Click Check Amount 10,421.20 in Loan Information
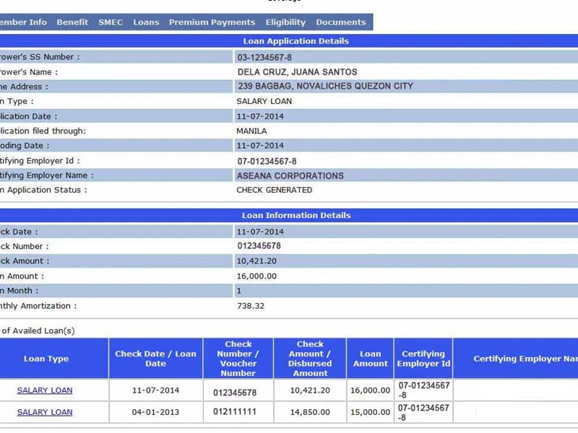This screenshot has width=578, height=433. (256, 261)
